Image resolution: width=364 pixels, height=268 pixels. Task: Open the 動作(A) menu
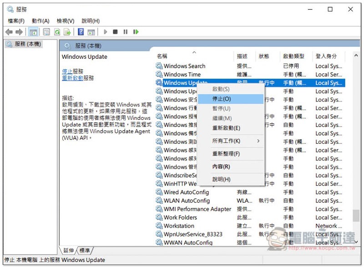40,21
